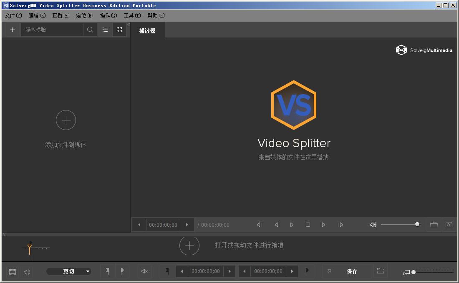Decrease fragment end time with left arrow

(x=245, y=271)
